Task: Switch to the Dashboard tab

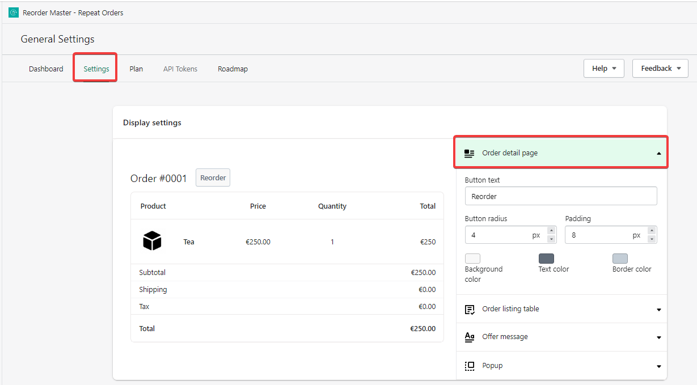Action: tap(46, 69)
